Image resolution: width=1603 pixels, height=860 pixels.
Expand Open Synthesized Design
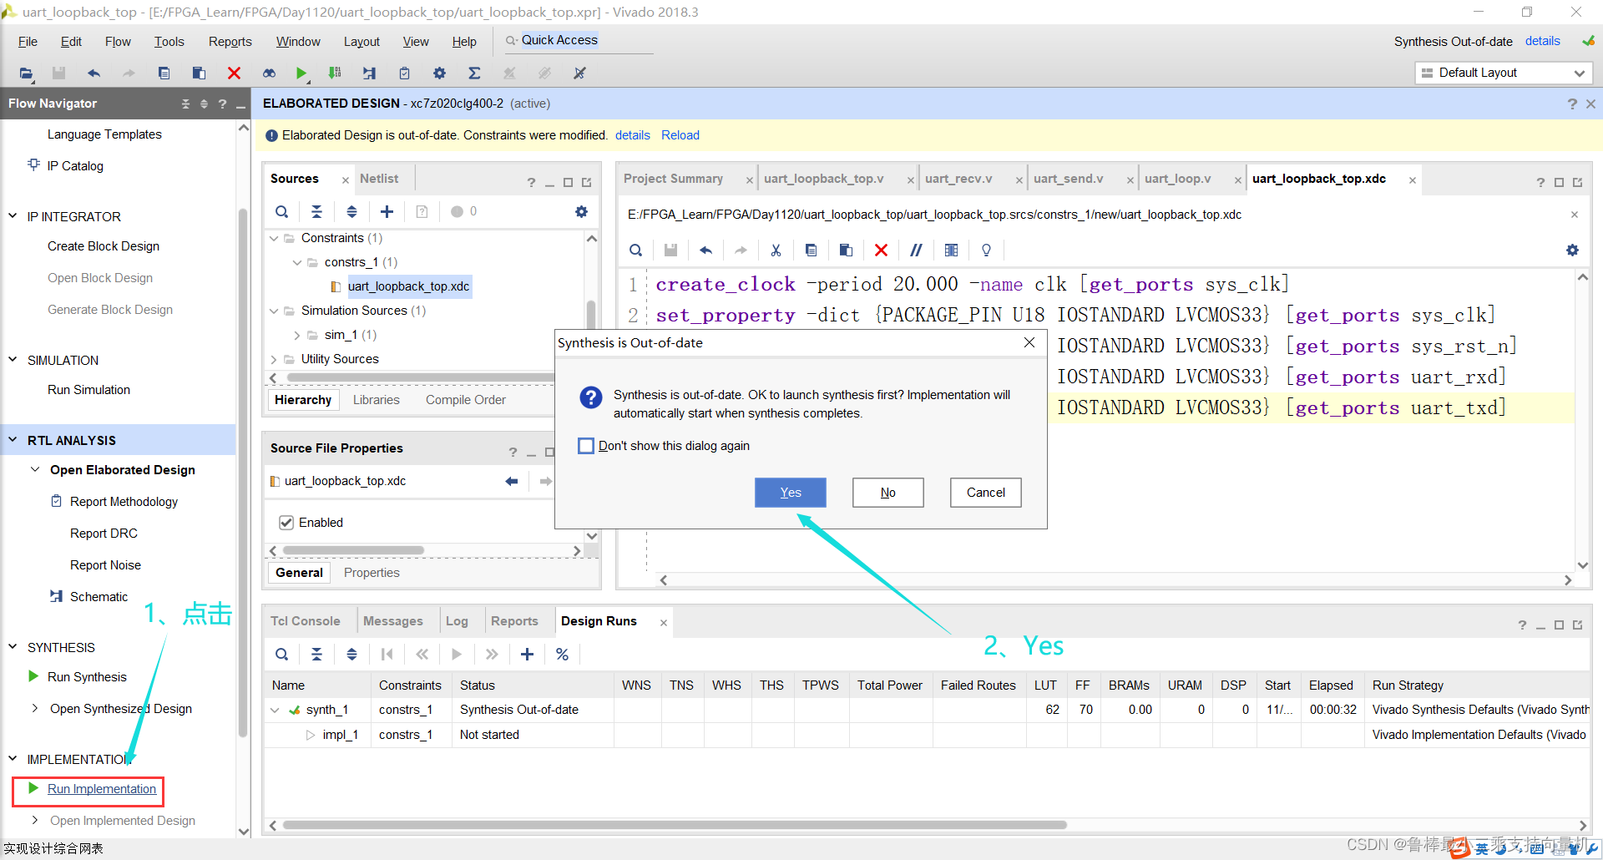coord(35,708)
